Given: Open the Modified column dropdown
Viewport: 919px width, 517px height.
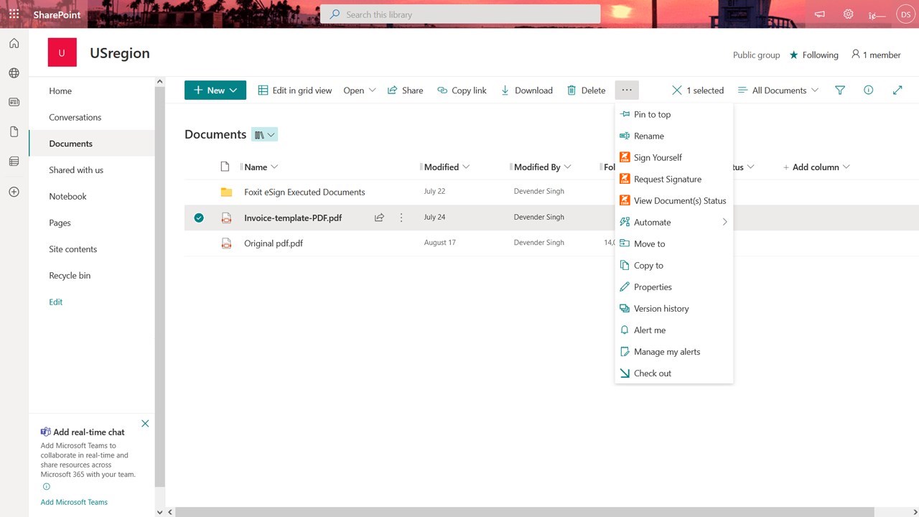Looking at the screenshot, I should tap(466, 167).
